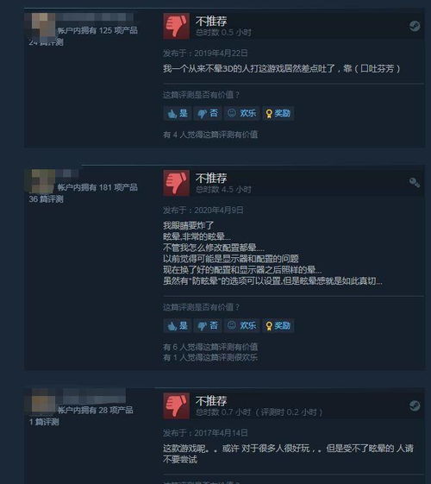Click the Steam logo icon on the first review
431x484 pixels.
click(415, 26)
